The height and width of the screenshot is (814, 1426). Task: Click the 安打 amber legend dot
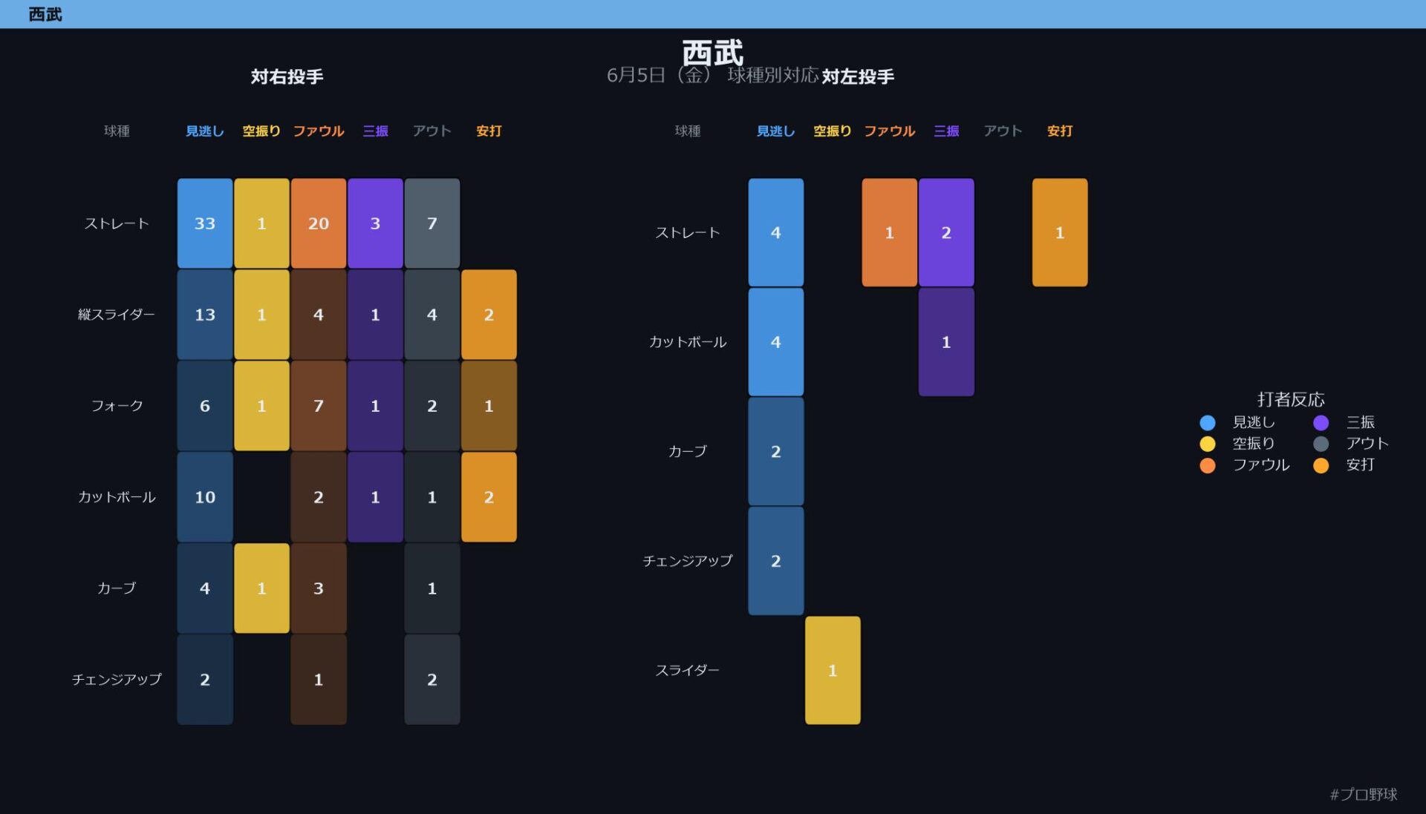1321,465
